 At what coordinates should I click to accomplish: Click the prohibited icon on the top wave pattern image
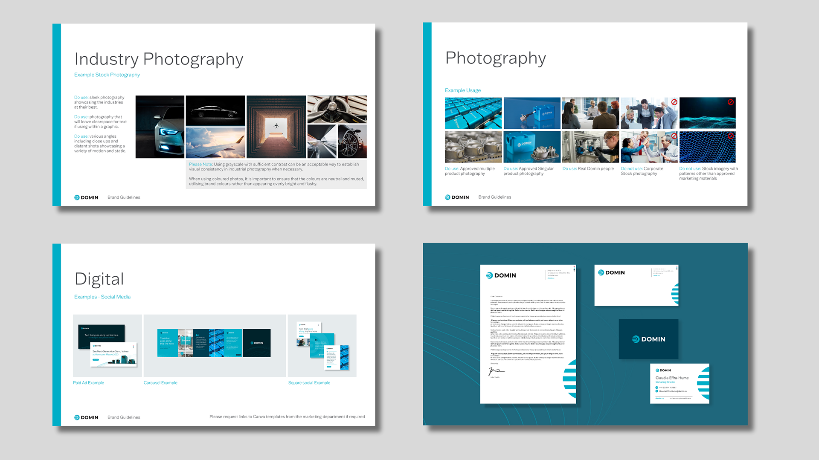coord(730,102)
